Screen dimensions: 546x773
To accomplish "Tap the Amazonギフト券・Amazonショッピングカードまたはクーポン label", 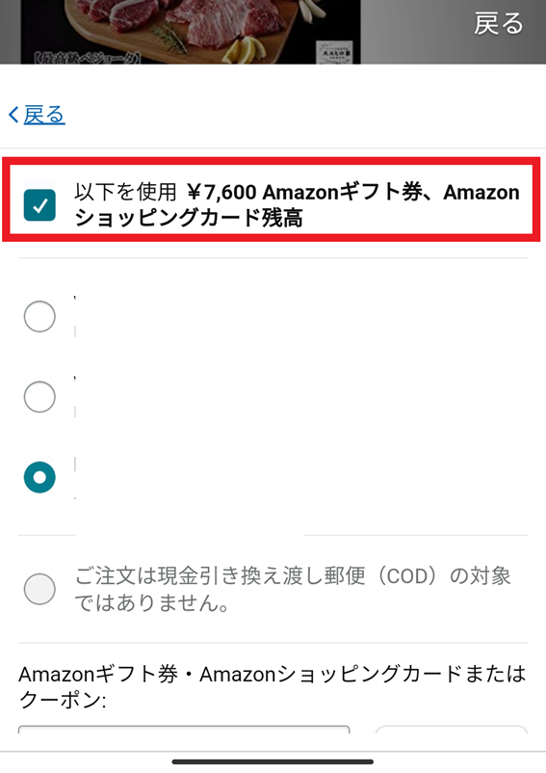I will [273, 686].
